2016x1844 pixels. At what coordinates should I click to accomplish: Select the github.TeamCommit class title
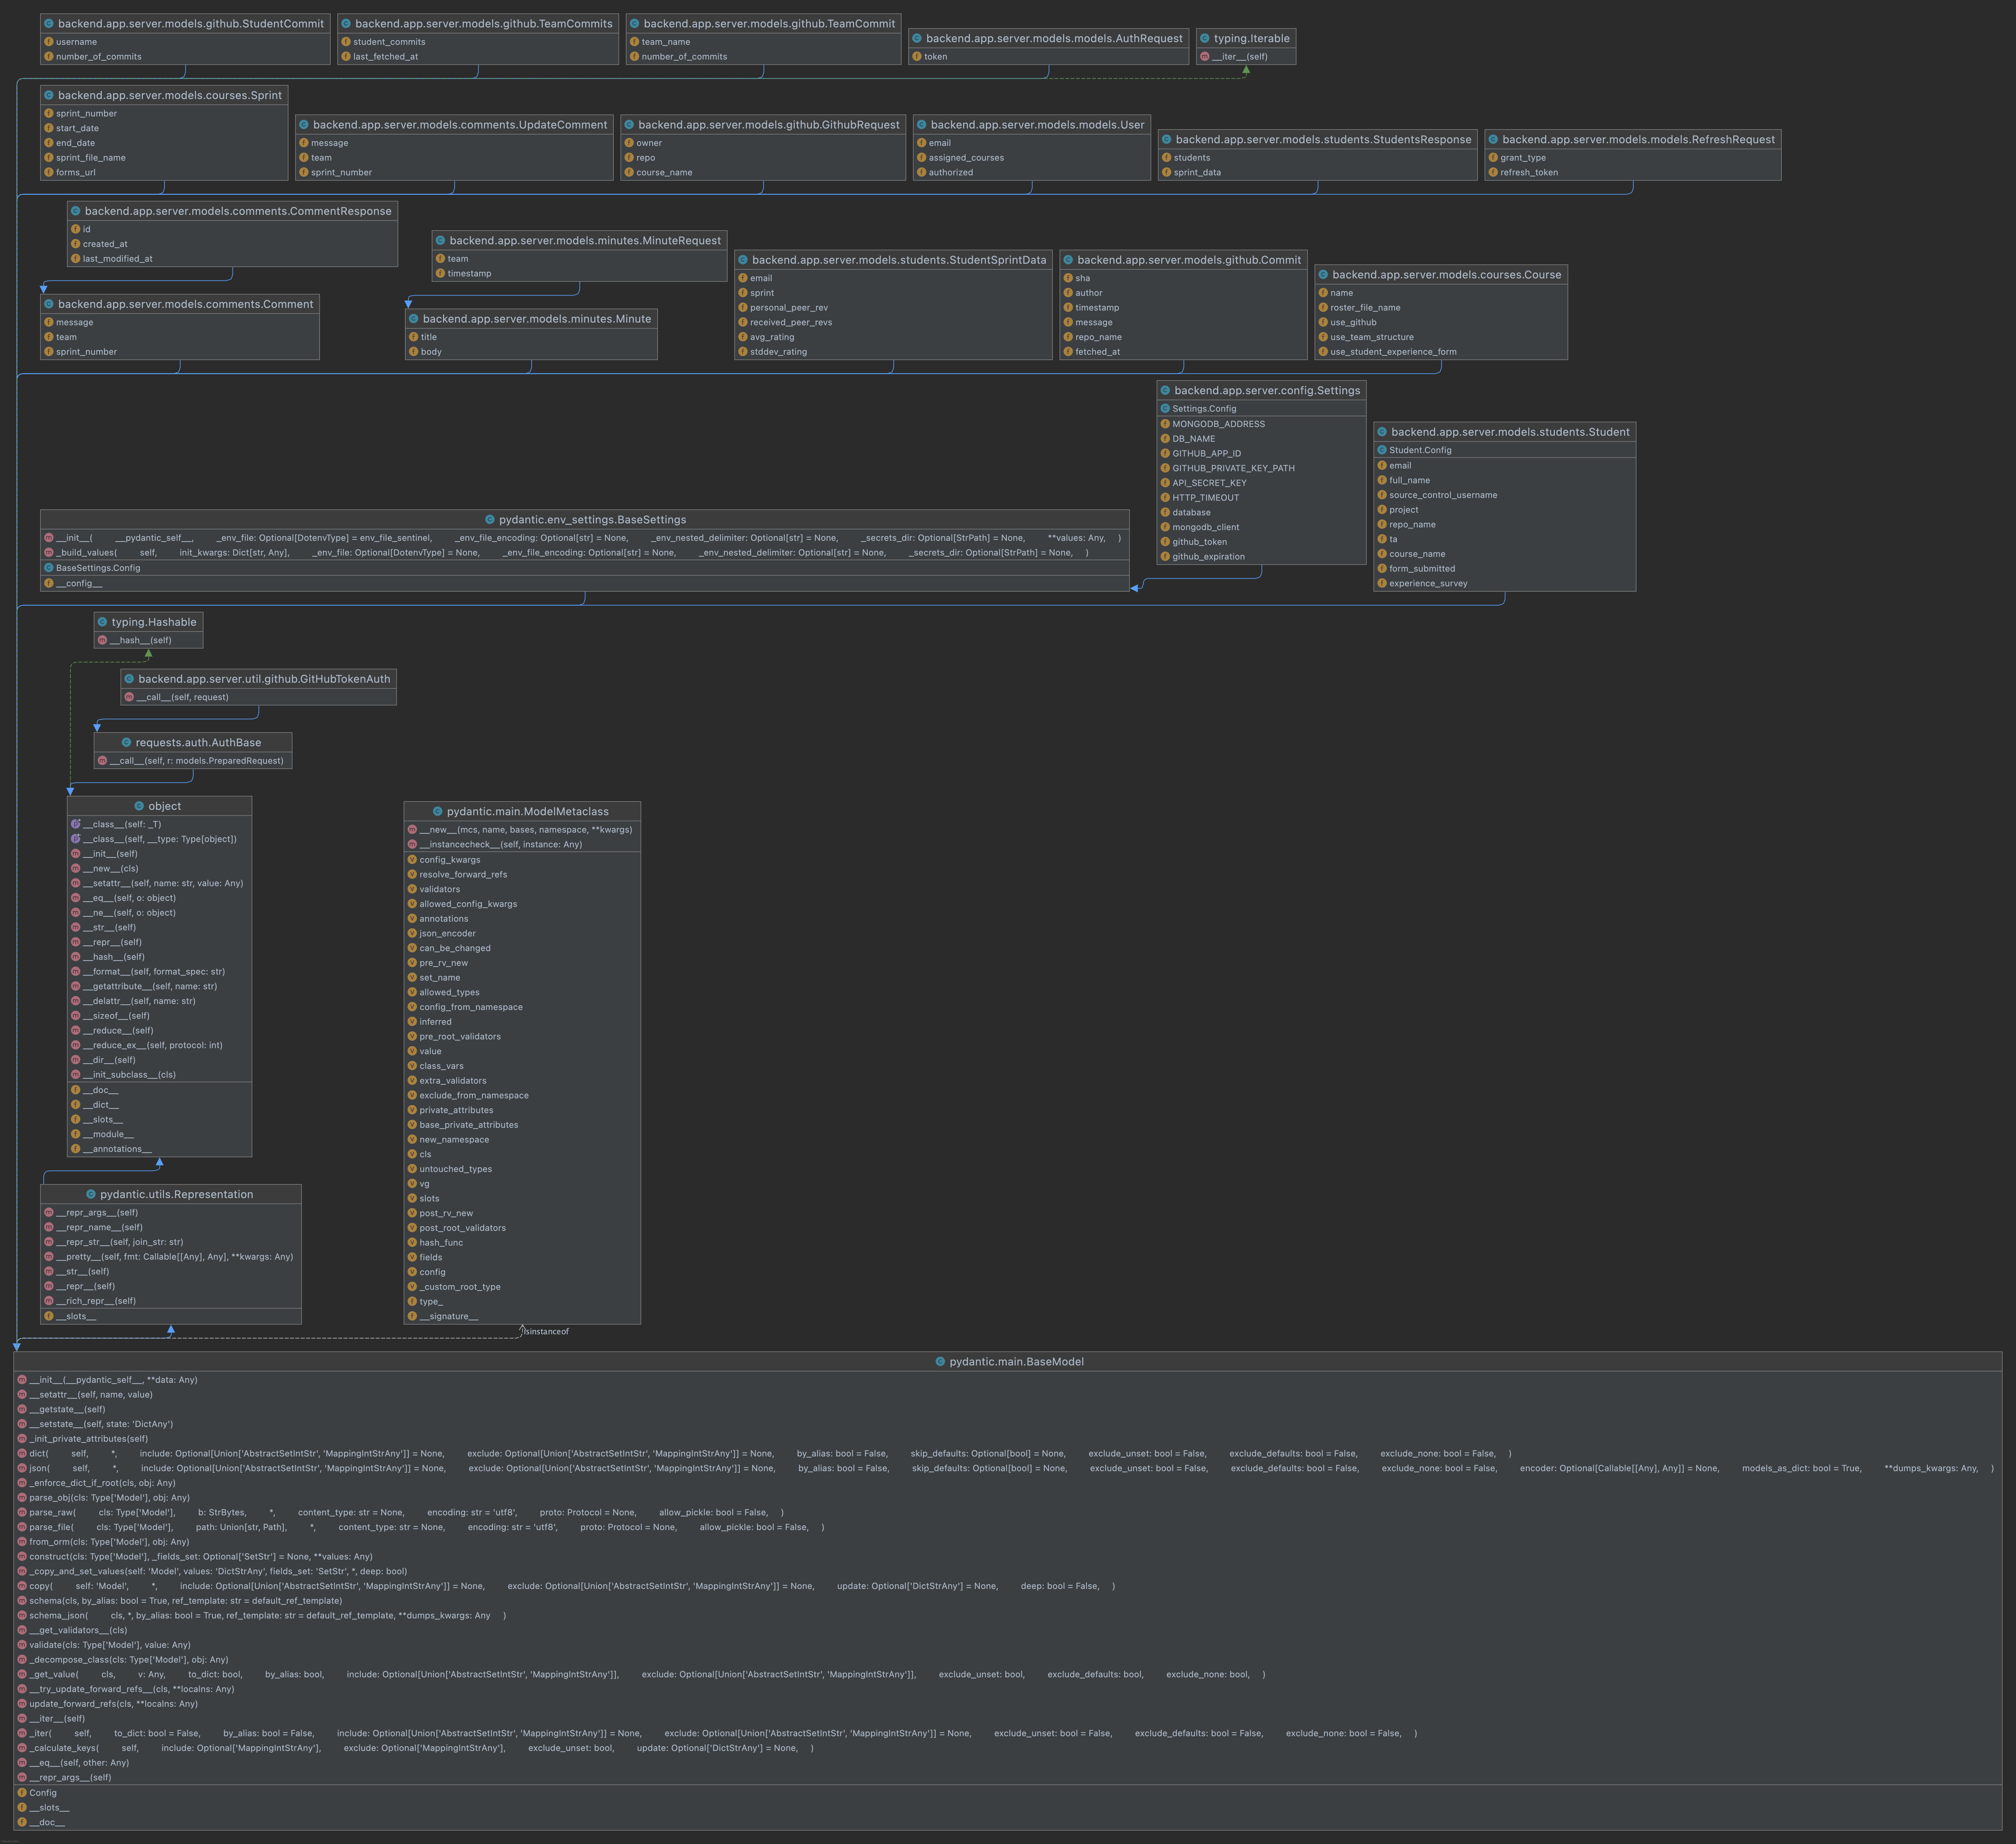click(x=769, y=24)
